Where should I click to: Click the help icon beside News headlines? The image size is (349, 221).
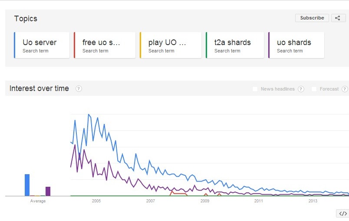tap(301, 89)
